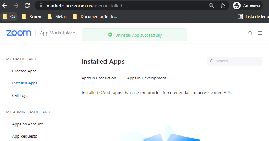Open Apps on Account

(x=27, y=124)
